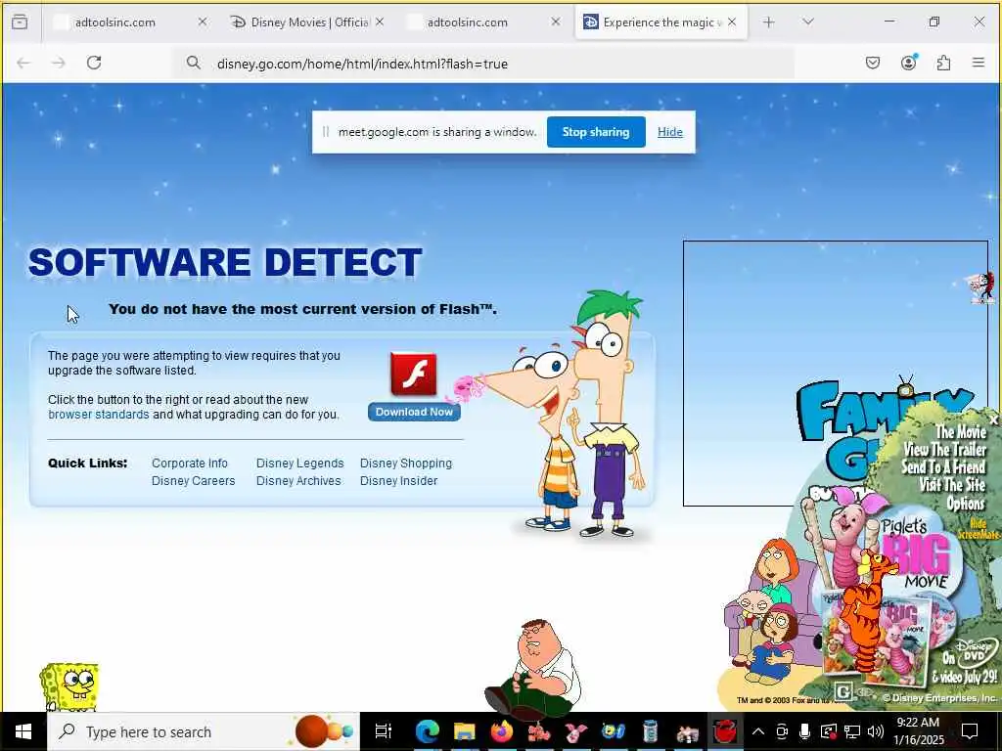Click Hide on the sharing notification
This screenshot has height=751, width=1002.
point(669,132)
